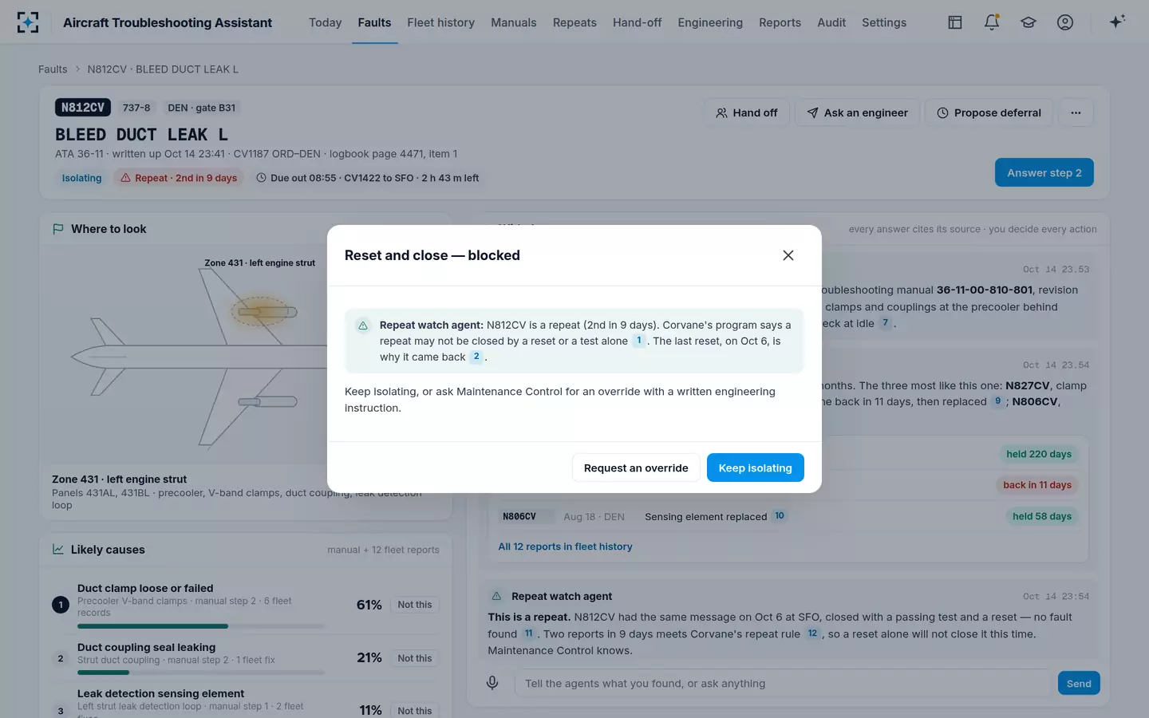Click Propose deferral
Screen dimensions: 1149x718
pyautogui.click(x=989, y=112)
